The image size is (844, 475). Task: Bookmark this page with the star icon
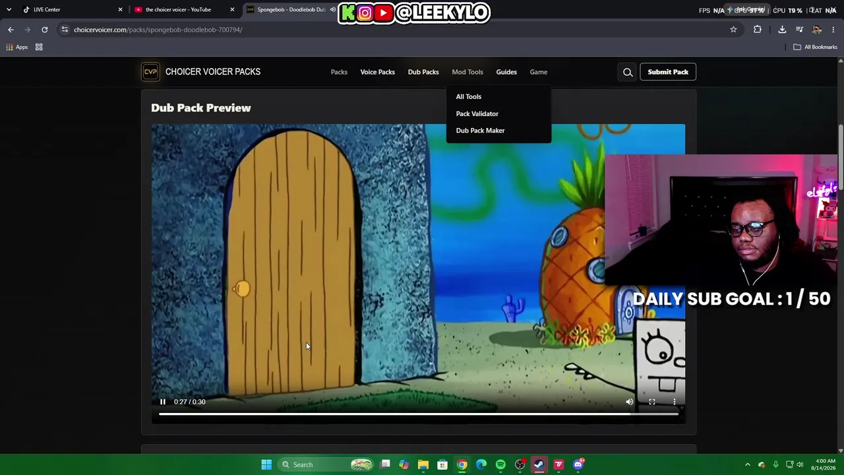pos(733,30)
